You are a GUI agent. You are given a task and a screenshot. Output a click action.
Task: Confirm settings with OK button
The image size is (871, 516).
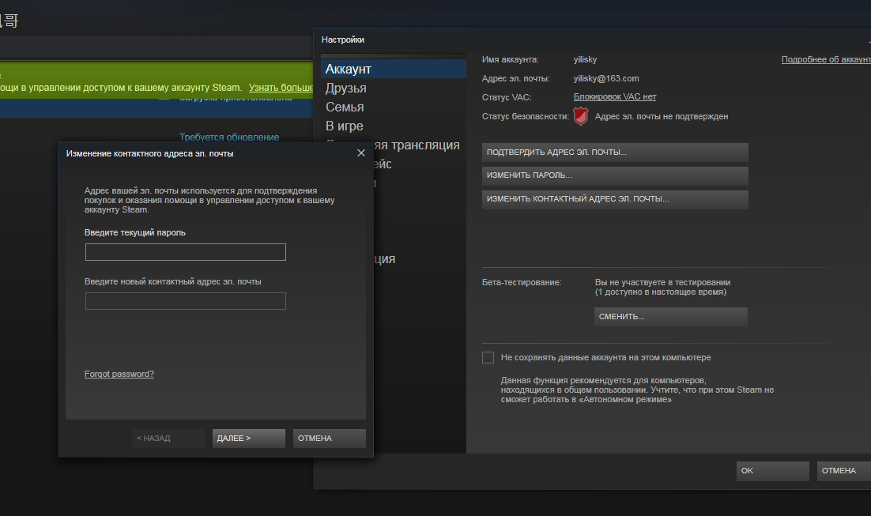click(773, 471)
